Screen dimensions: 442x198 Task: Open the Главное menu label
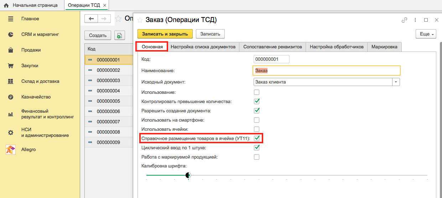coord(30,19)
